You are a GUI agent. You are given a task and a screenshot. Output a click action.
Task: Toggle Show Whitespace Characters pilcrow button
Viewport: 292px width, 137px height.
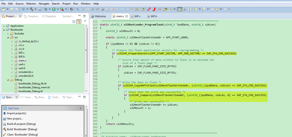pyautogui.click(x=190, y=9)
